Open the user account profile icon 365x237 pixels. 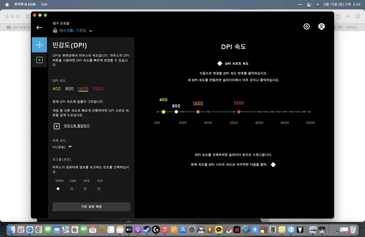click(322, 27)
